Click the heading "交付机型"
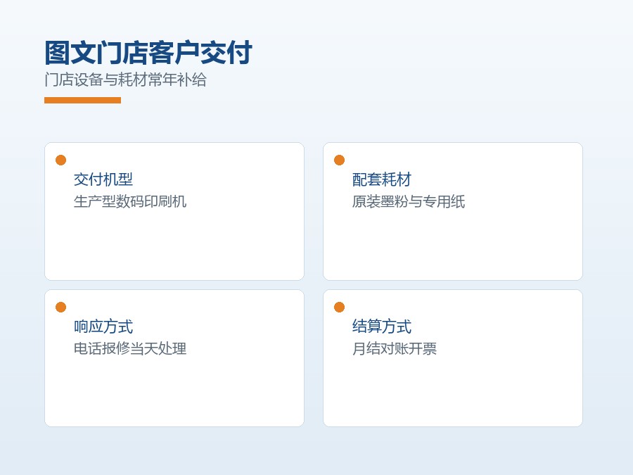633x475 pixels. [x=103, y=179]
